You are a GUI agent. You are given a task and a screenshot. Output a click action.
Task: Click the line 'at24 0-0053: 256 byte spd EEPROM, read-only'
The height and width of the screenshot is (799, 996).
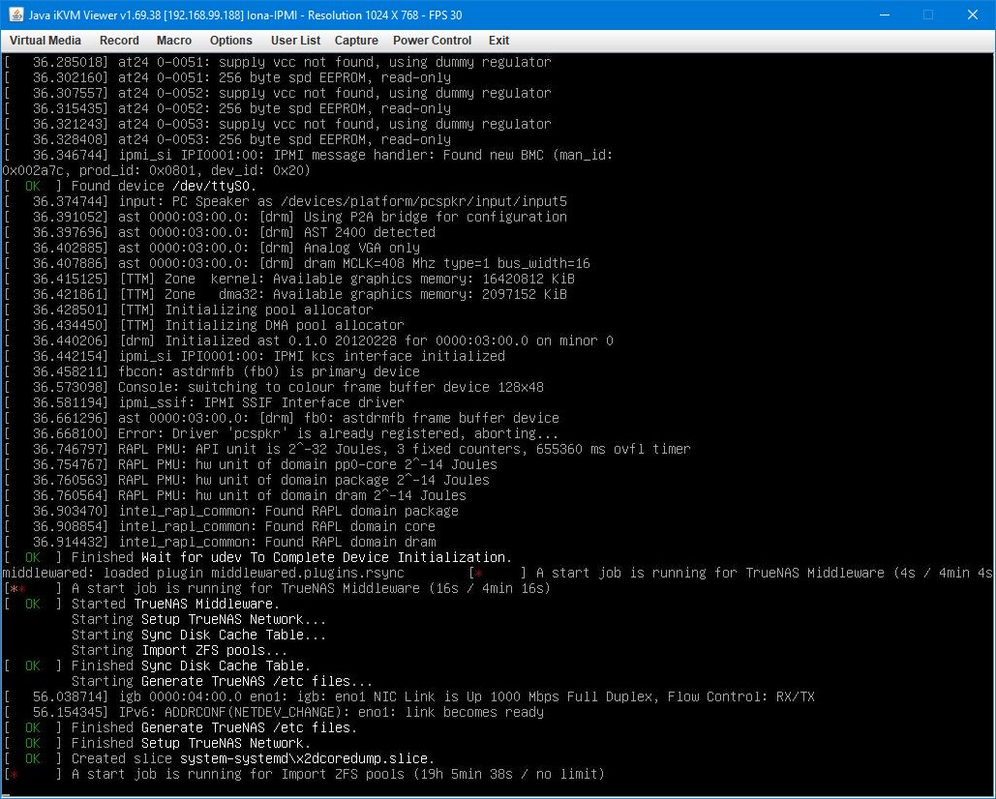click(x=285, y=139)
